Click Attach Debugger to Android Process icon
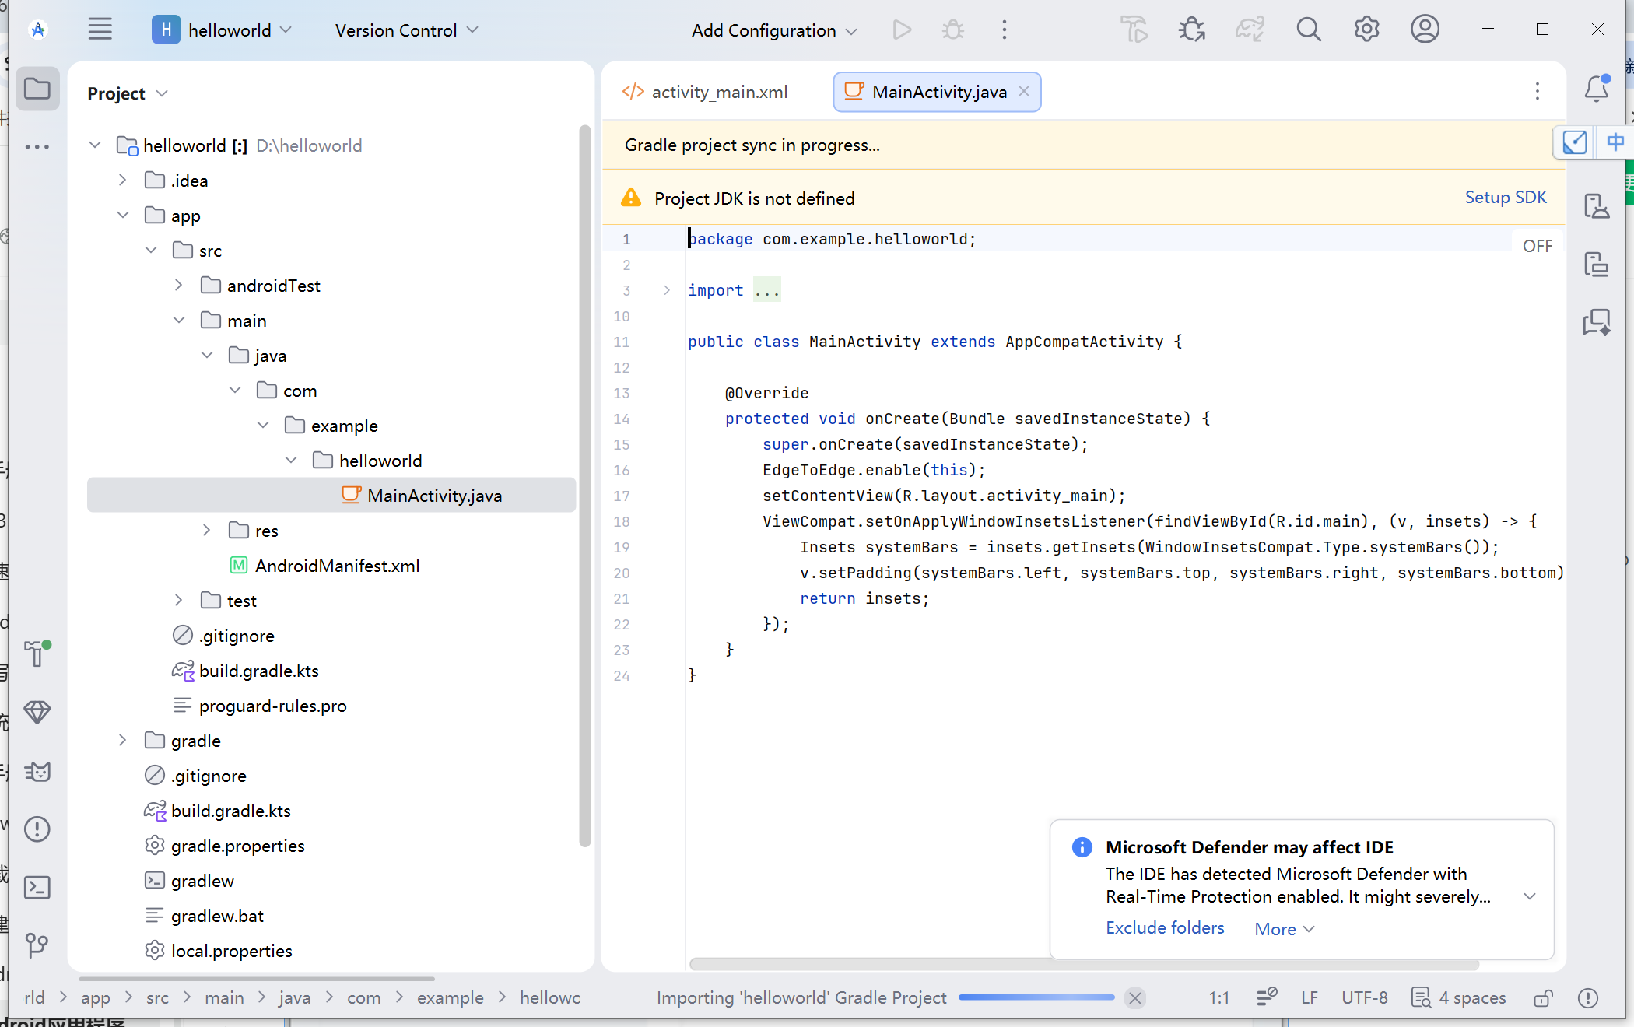The image size is (1634, 1027). click(1191, 30)
